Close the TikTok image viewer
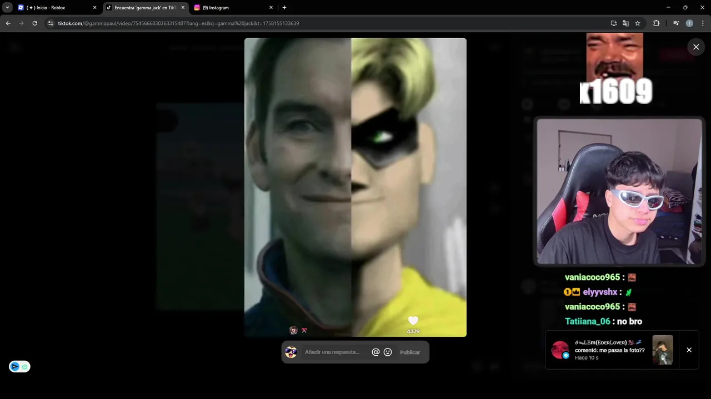Viewport: 711px width, 399px height. (x=696, y=47)
